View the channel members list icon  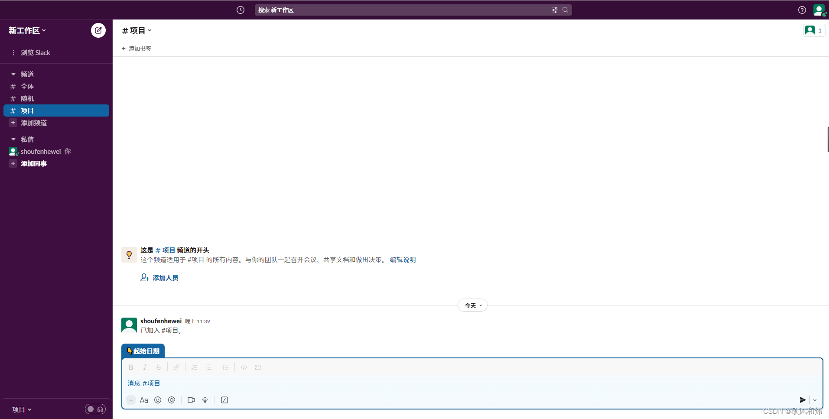(814, 30)
